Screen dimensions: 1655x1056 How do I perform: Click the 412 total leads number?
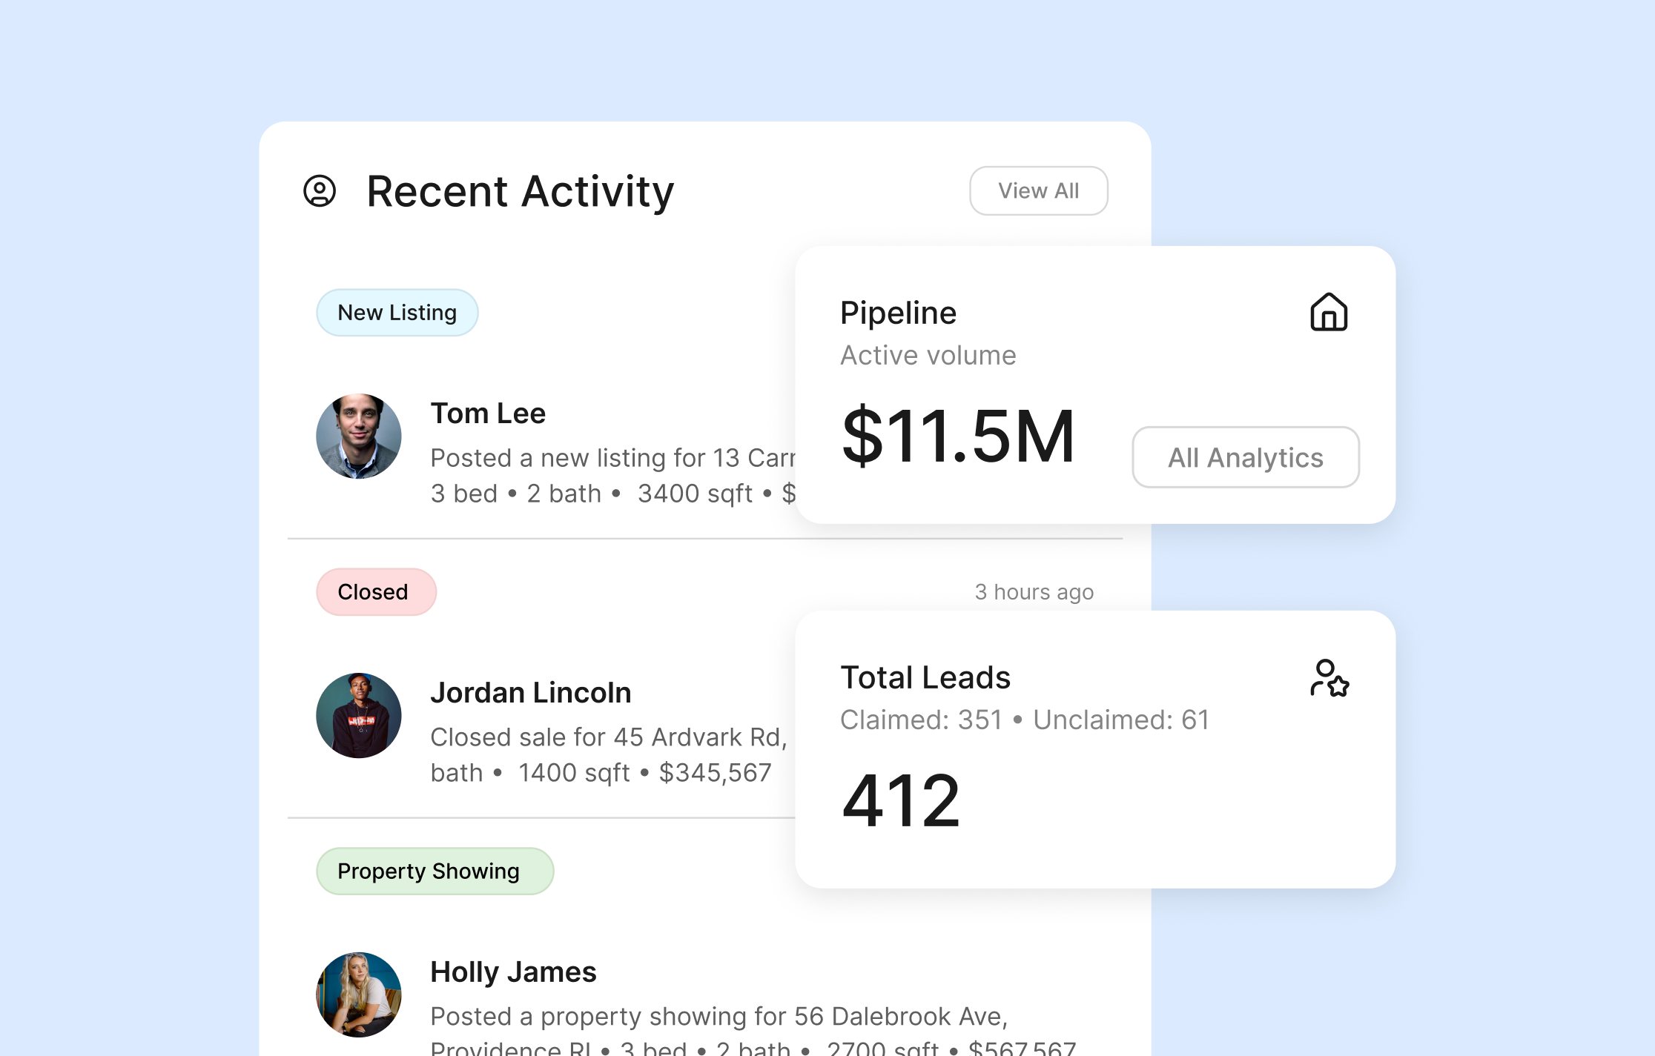click(901, 801)
